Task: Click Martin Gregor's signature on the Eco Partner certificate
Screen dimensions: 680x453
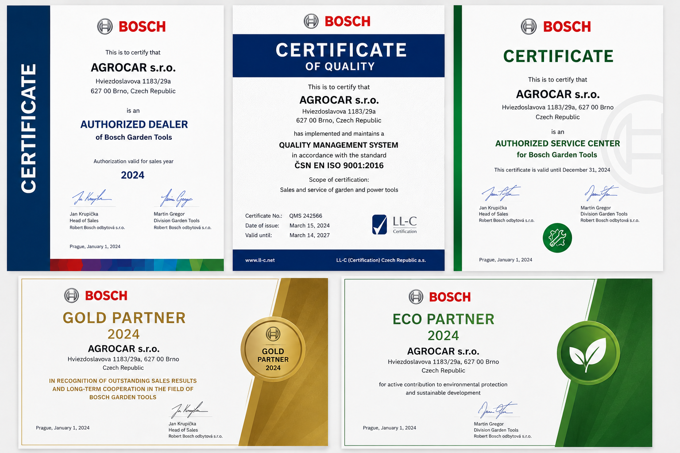Action: [498, 410]
